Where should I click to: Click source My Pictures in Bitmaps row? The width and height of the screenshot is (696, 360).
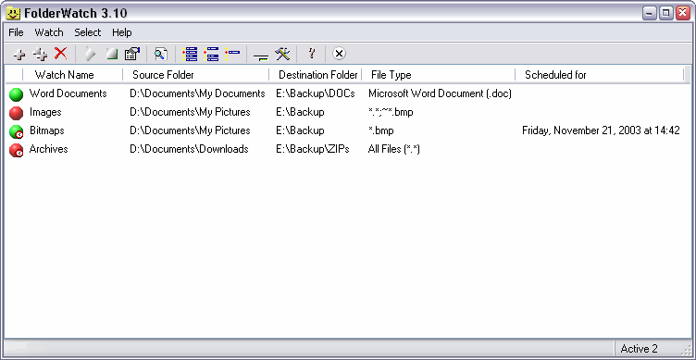point(190,130)
